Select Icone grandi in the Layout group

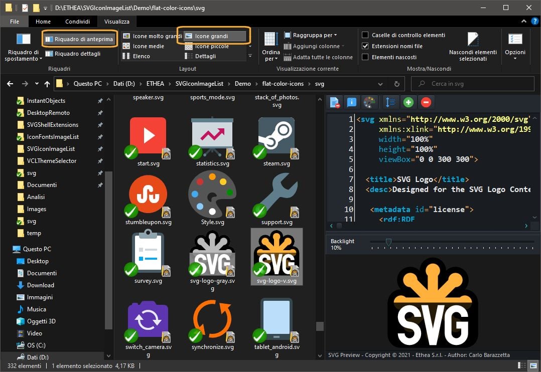pyautogui.click(x=213, y=36)
